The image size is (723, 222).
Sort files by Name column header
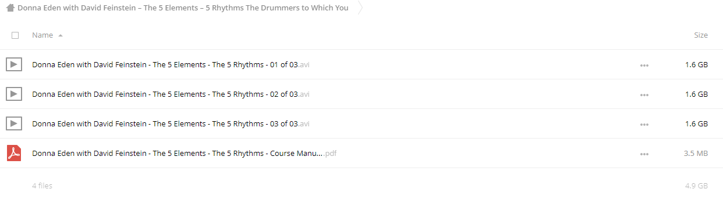(x=42, y=35)
